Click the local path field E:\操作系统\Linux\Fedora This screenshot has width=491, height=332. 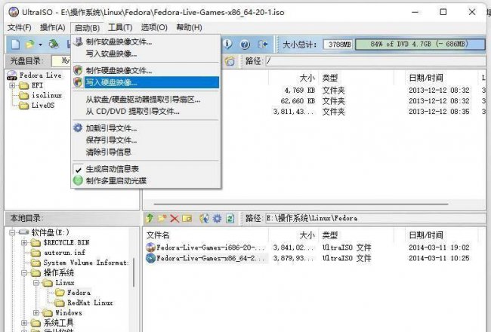point(375,218)
